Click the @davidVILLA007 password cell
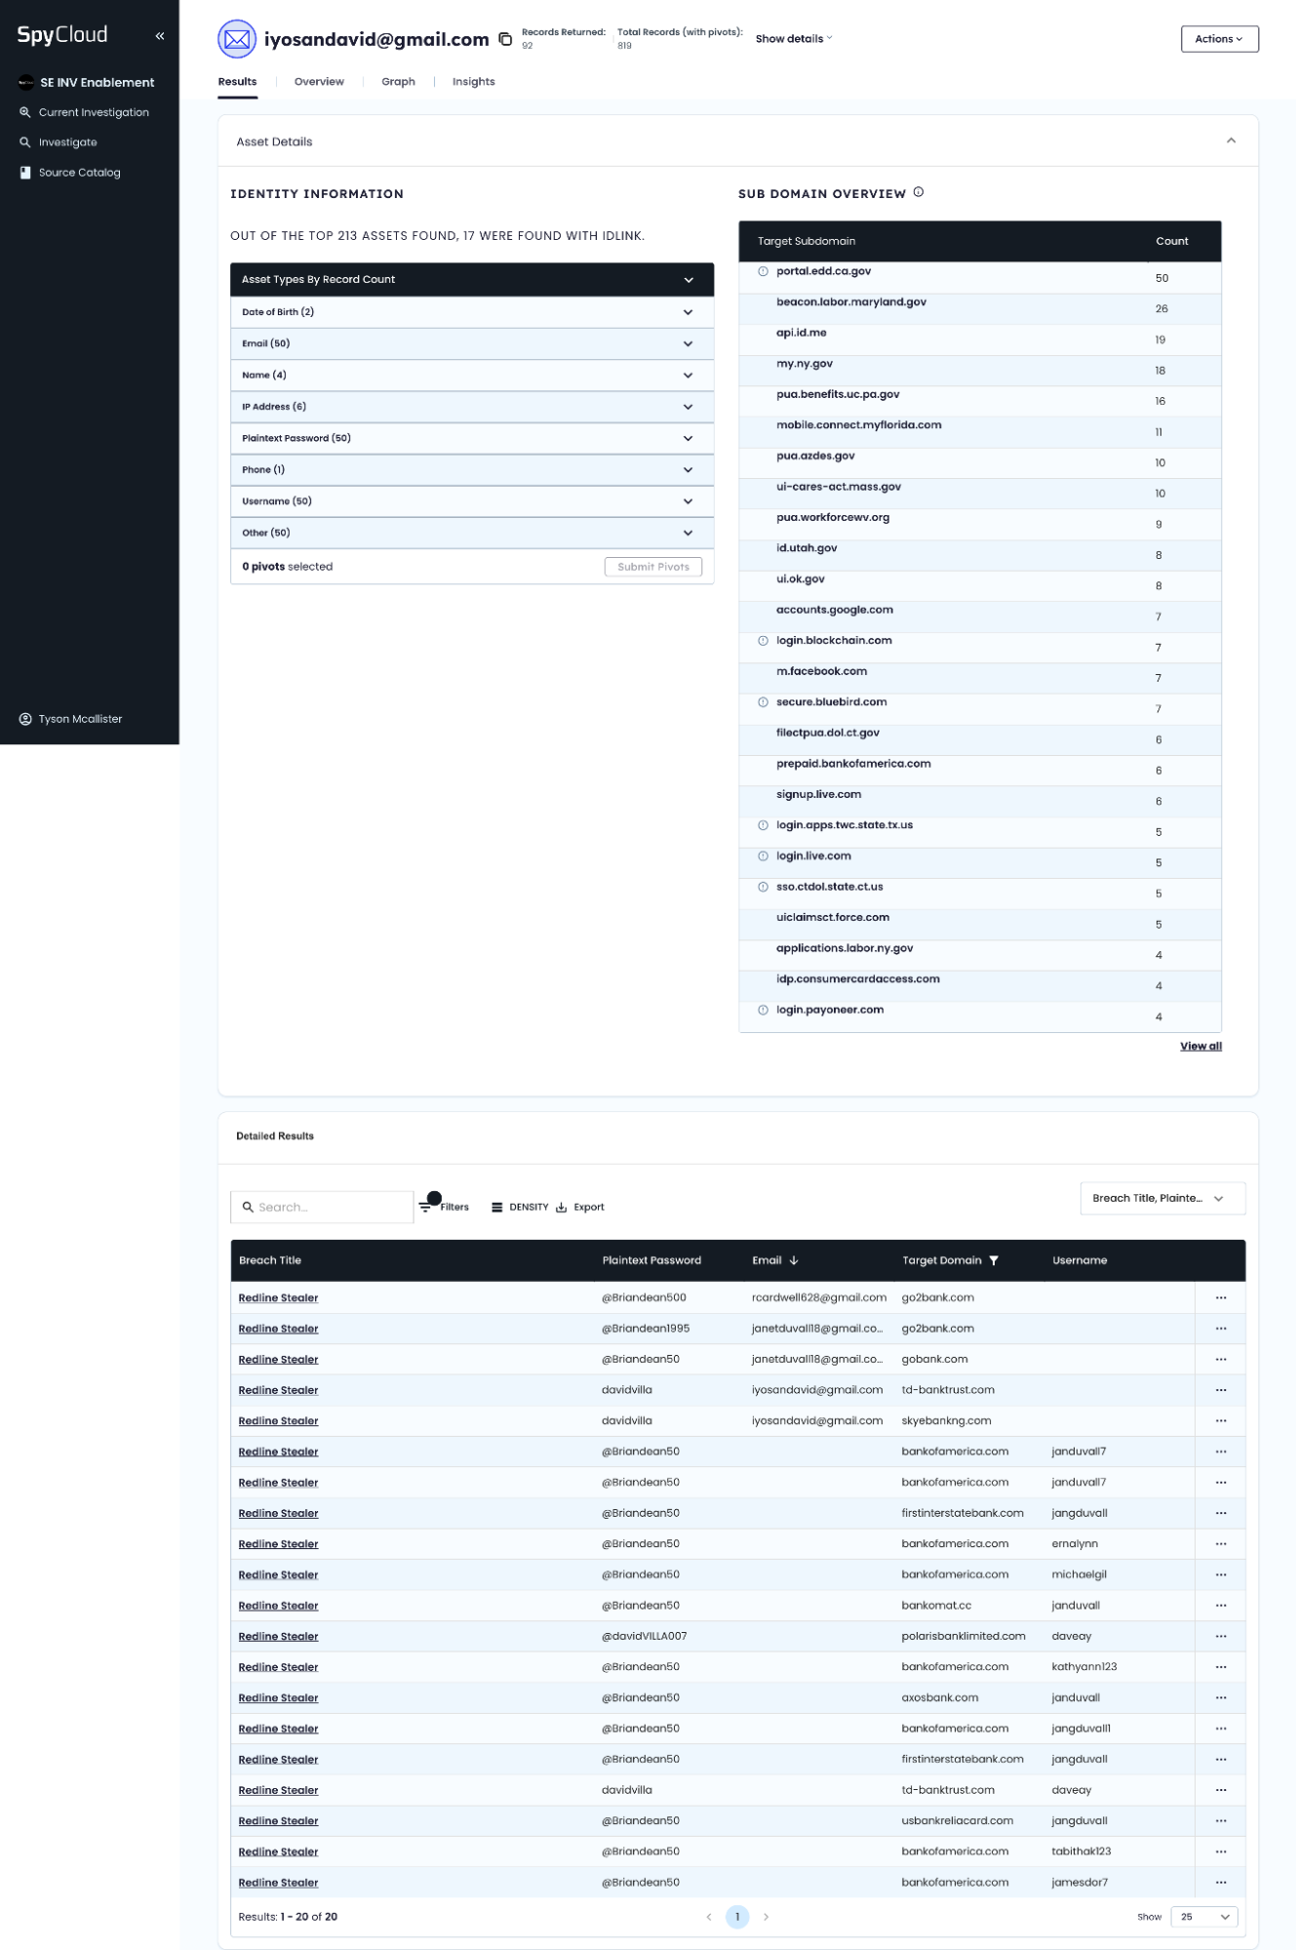Image resolution: width=1297 pixels, height=1950 pixels. pyautogui.click(x=645, y=1636)
